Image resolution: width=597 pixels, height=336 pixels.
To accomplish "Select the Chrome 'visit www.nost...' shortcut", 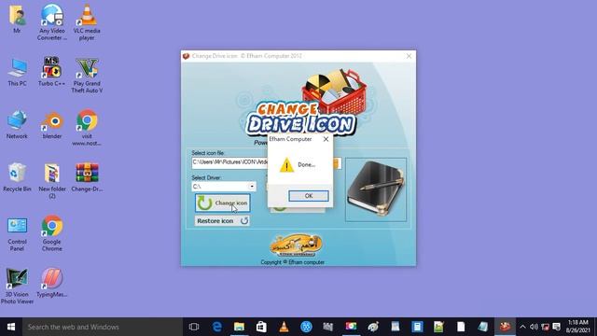I will pos(87,128).
